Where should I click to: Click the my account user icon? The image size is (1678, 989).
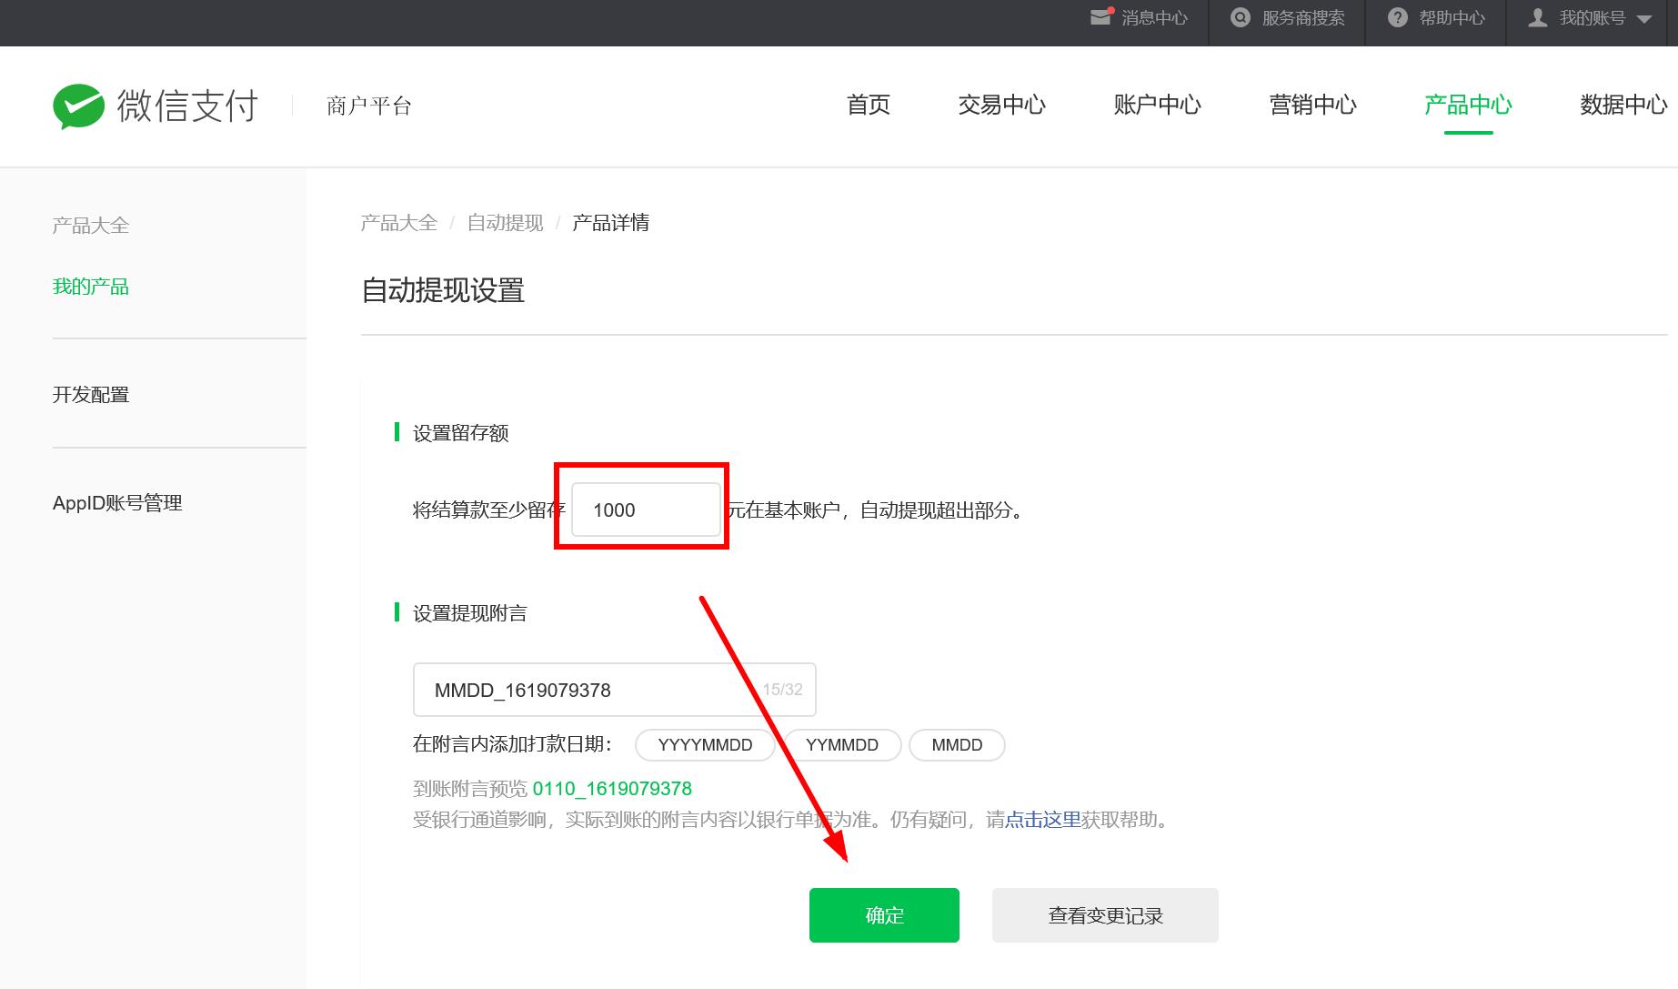(x=1537, y=17)
